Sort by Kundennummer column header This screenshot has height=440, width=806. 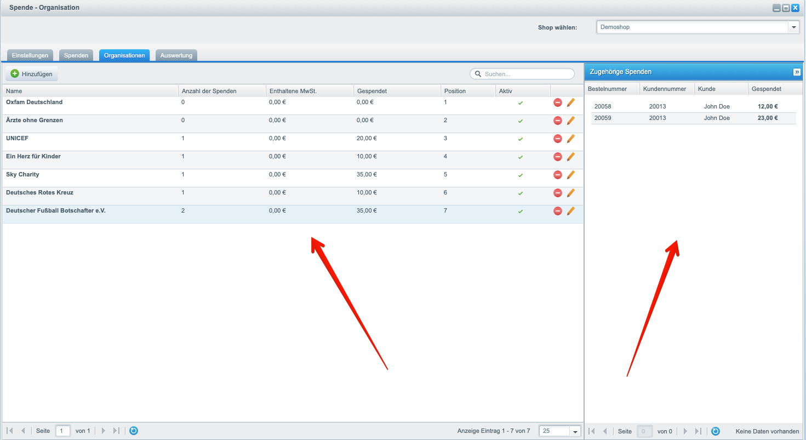(667, 89)
